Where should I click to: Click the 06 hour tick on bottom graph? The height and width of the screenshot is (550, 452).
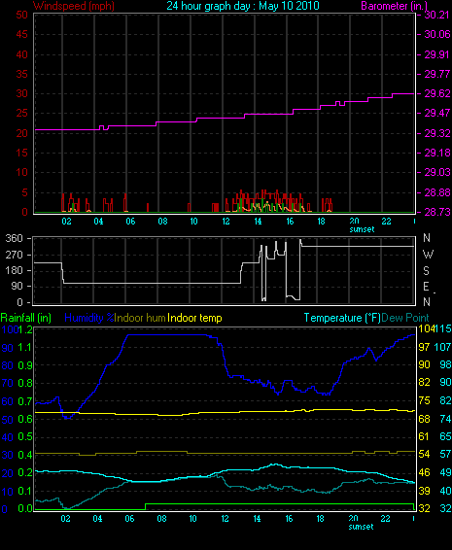click(130, 519)
